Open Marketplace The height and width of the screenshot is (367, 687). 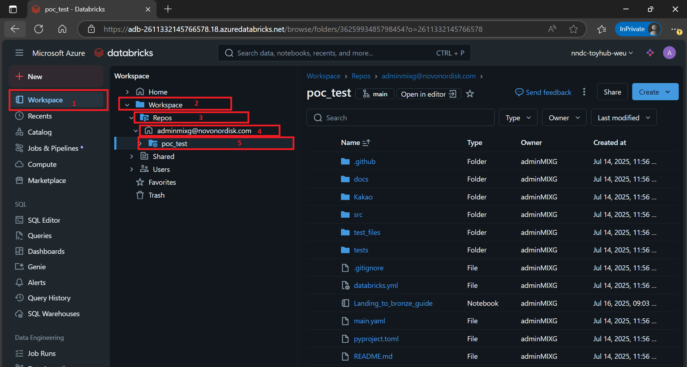click(x=40, y=180)
